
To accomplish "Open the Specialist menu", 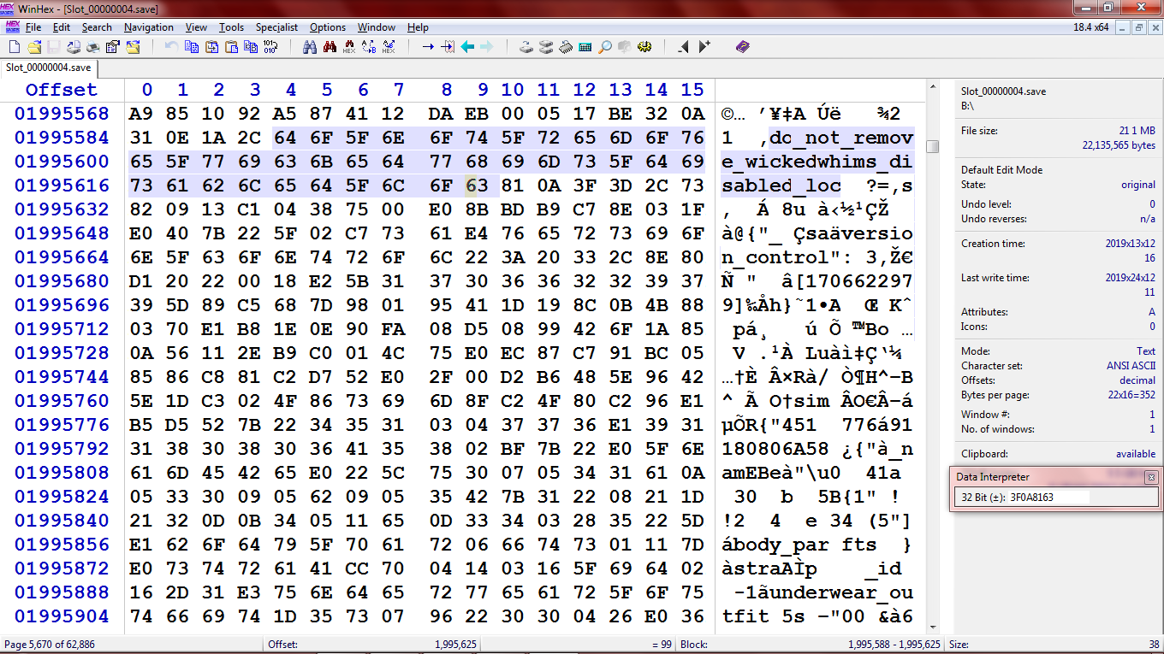I will coord(276,27).
